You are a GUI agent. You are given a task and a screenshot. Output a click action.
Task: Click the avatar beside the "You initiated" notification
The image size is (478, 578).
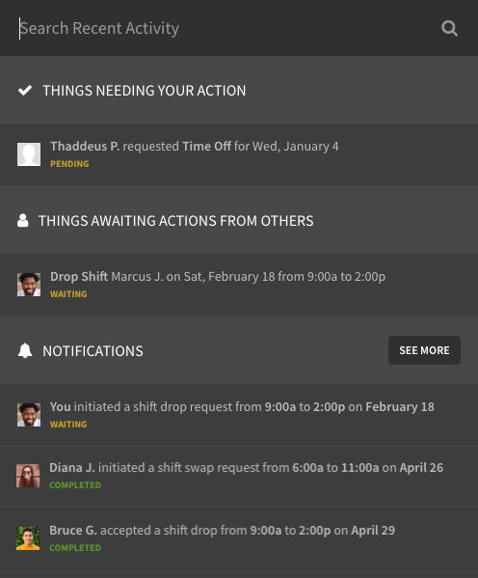tap(29, 415)
